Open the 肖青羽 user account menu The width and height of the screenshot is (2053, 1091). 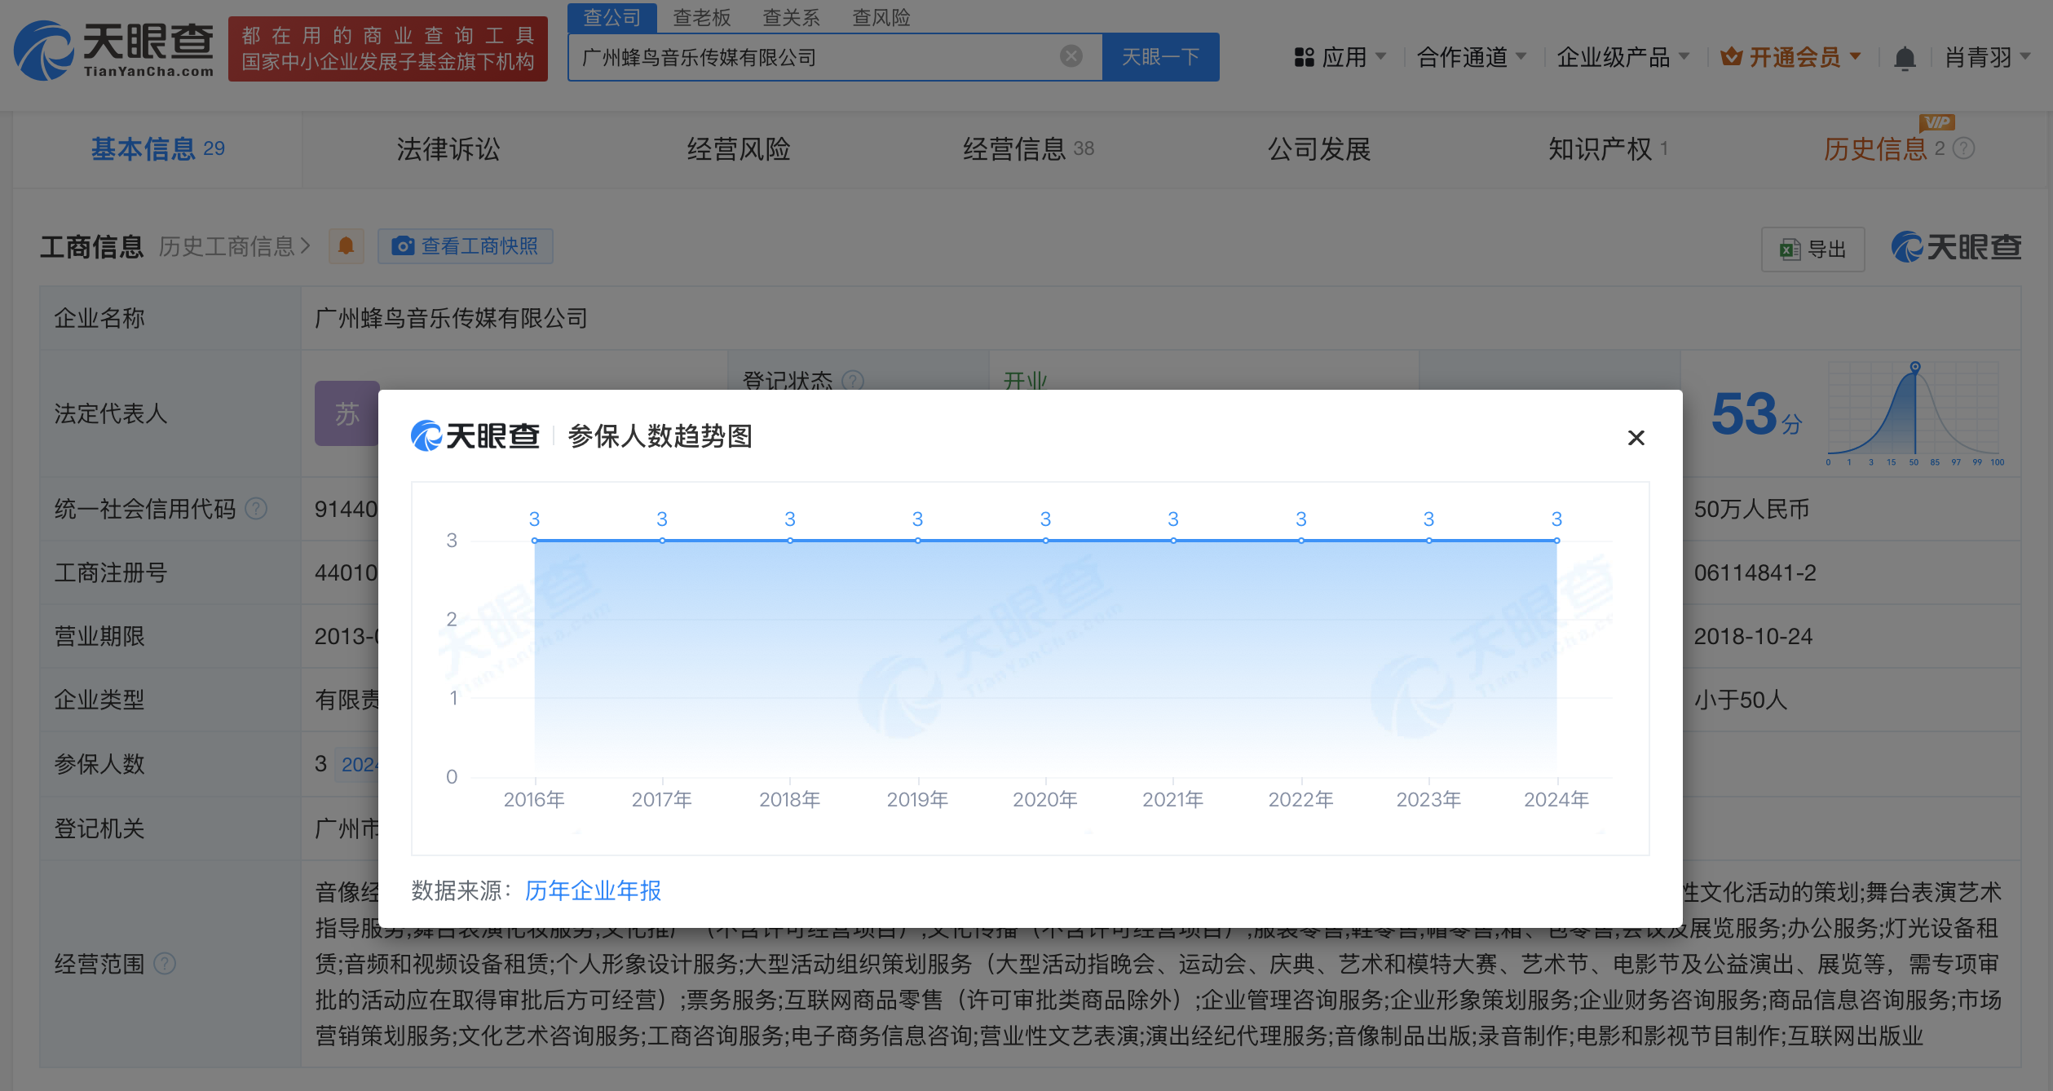(1987, 57)
